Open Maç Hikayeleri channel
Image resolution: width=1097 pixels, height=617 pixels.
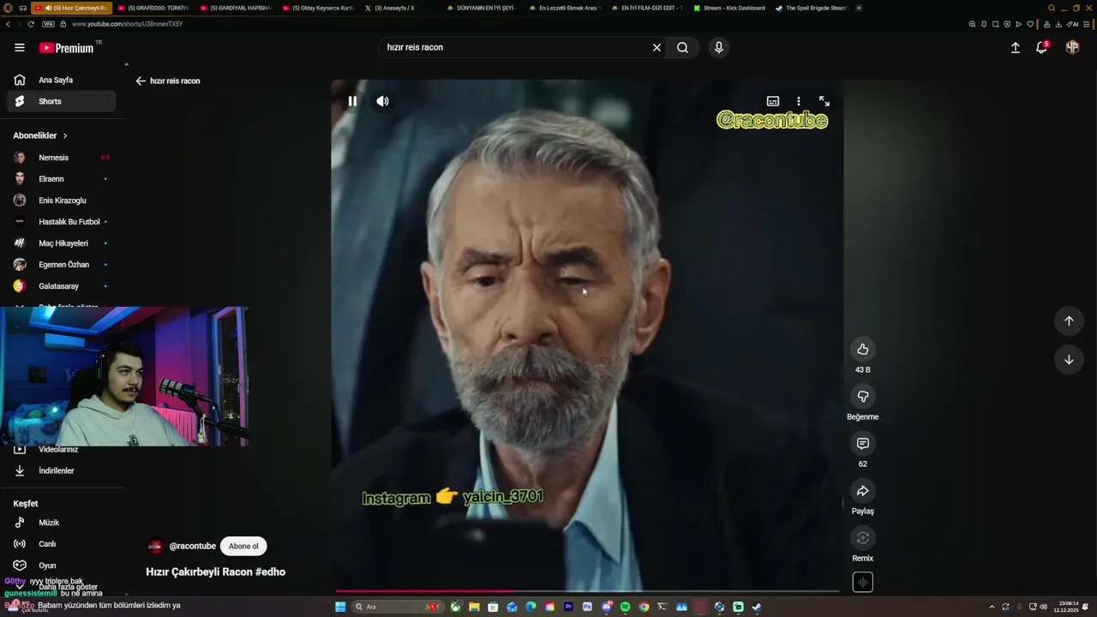[61, 243]
